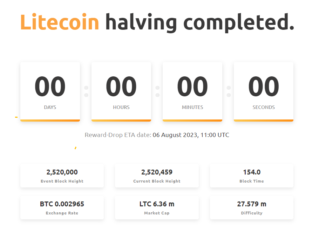319x233 pixels.
Task: Select the Exchange Rate stat card
Action: click(62, 207)
